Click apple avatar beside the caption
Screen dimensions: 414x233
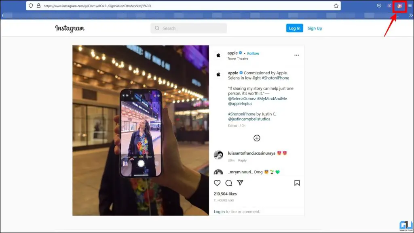click(218, 75)
